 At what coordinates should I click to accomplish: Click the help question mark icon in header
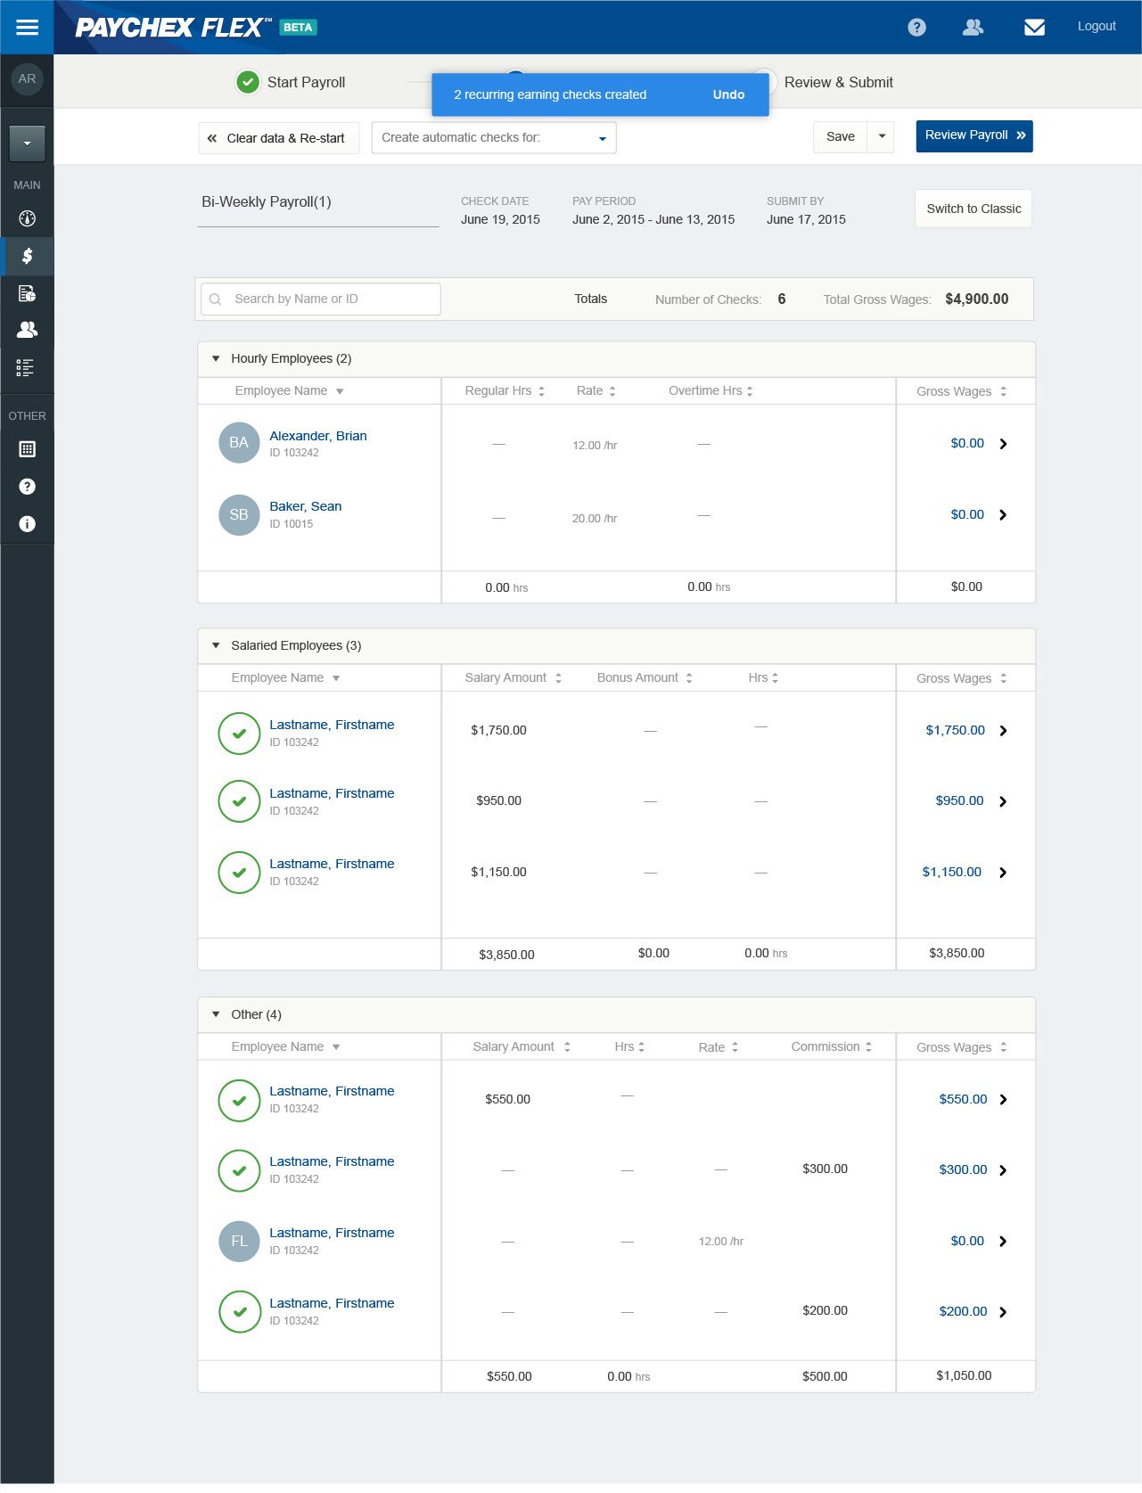pyautogui.click(x=916, y=28)
